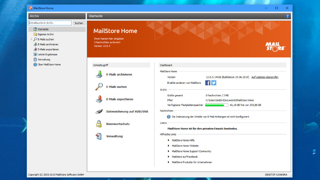Screen dimensions: 320x180
Task: Expand the MailStore auf Facebook arrow
Action: [169, 157]
